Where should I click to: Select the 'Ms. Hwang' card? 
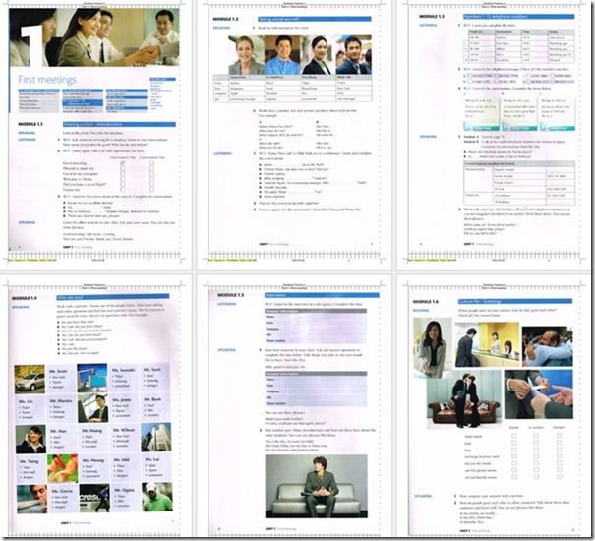93,468
